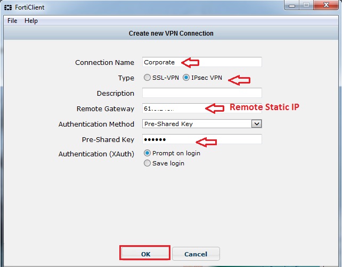Open the File menu
This screenshot has width=342, height=267.
[x=12, y=21]
